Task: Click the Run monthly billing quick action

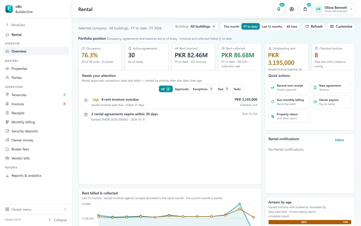Action: [x=289, y=102]
